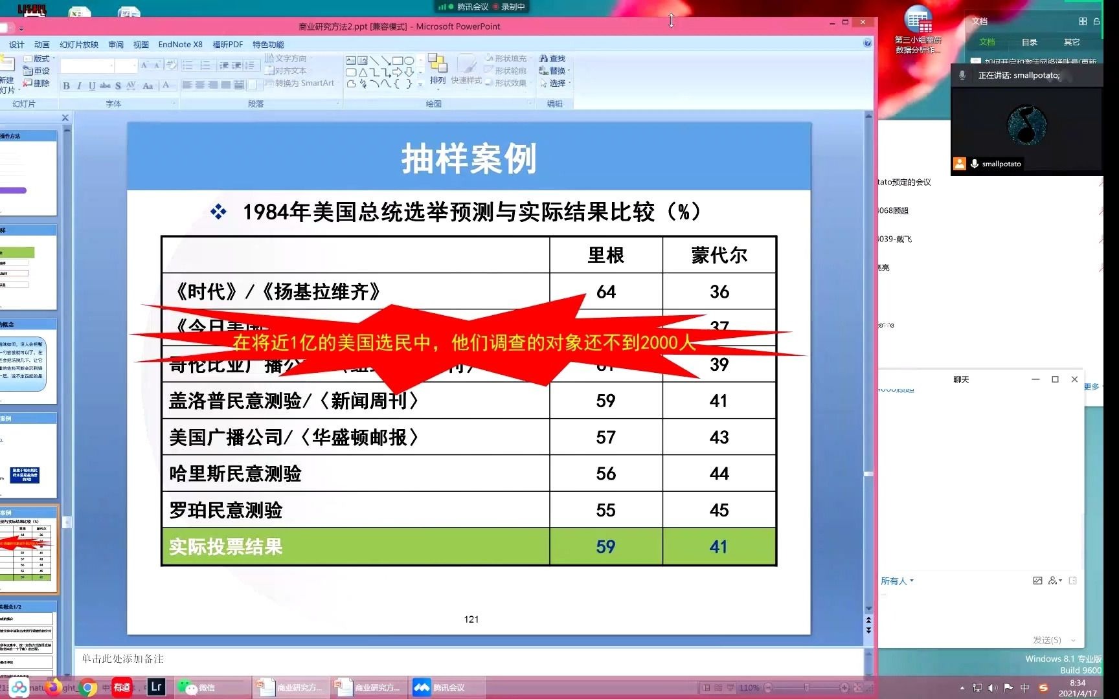Click the volume speaker icon in system tray
Image resolution: width=1119 pixels, height=699 pixels.
click(993, 688)
